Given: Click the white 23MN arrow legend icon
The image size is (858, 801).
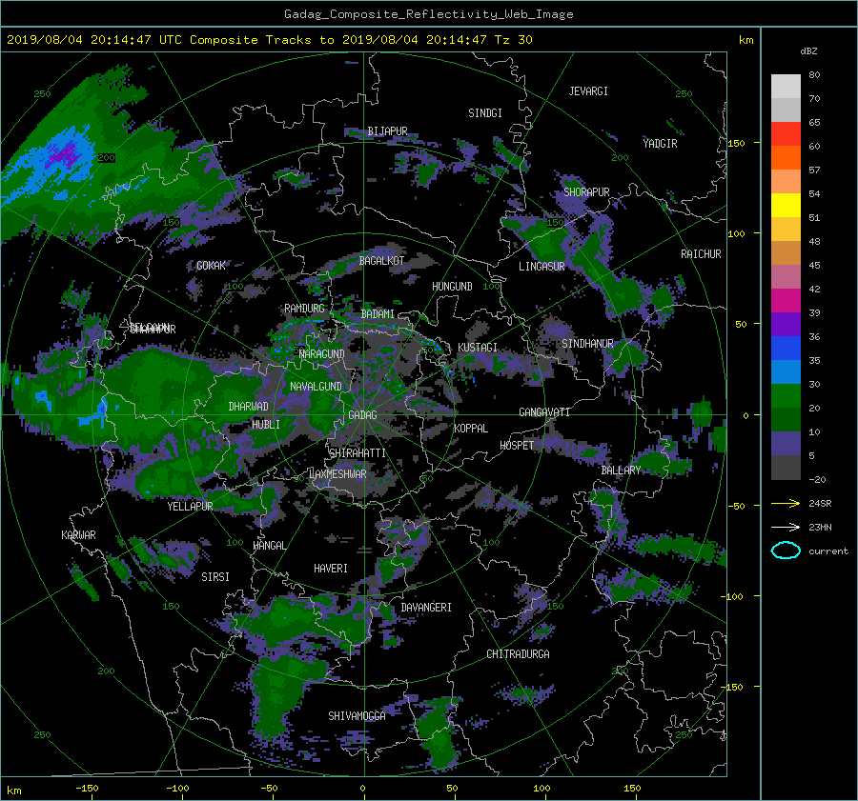Looking at the screenshot, I should click(786, 527).
